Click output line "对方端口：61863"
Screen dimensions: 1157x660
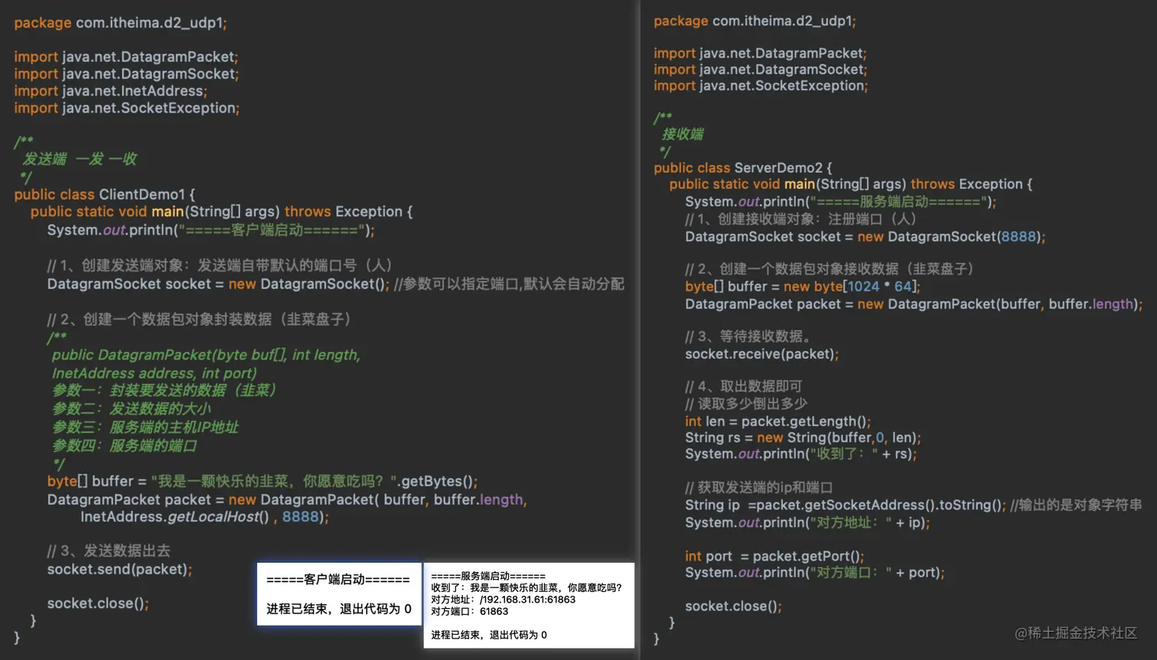click(469, 611)
